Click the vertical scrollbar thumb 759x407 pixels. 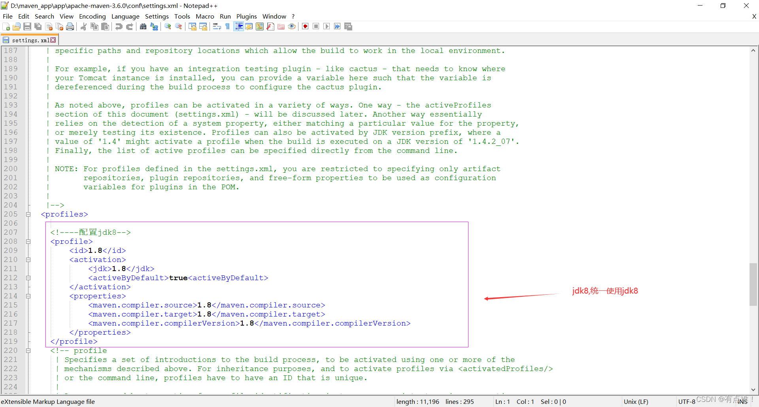[753, 285]
